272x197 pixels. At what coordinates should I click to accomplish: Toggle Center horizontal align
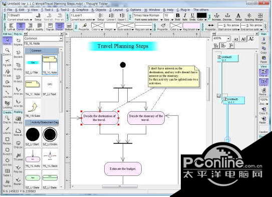(21, 27)
